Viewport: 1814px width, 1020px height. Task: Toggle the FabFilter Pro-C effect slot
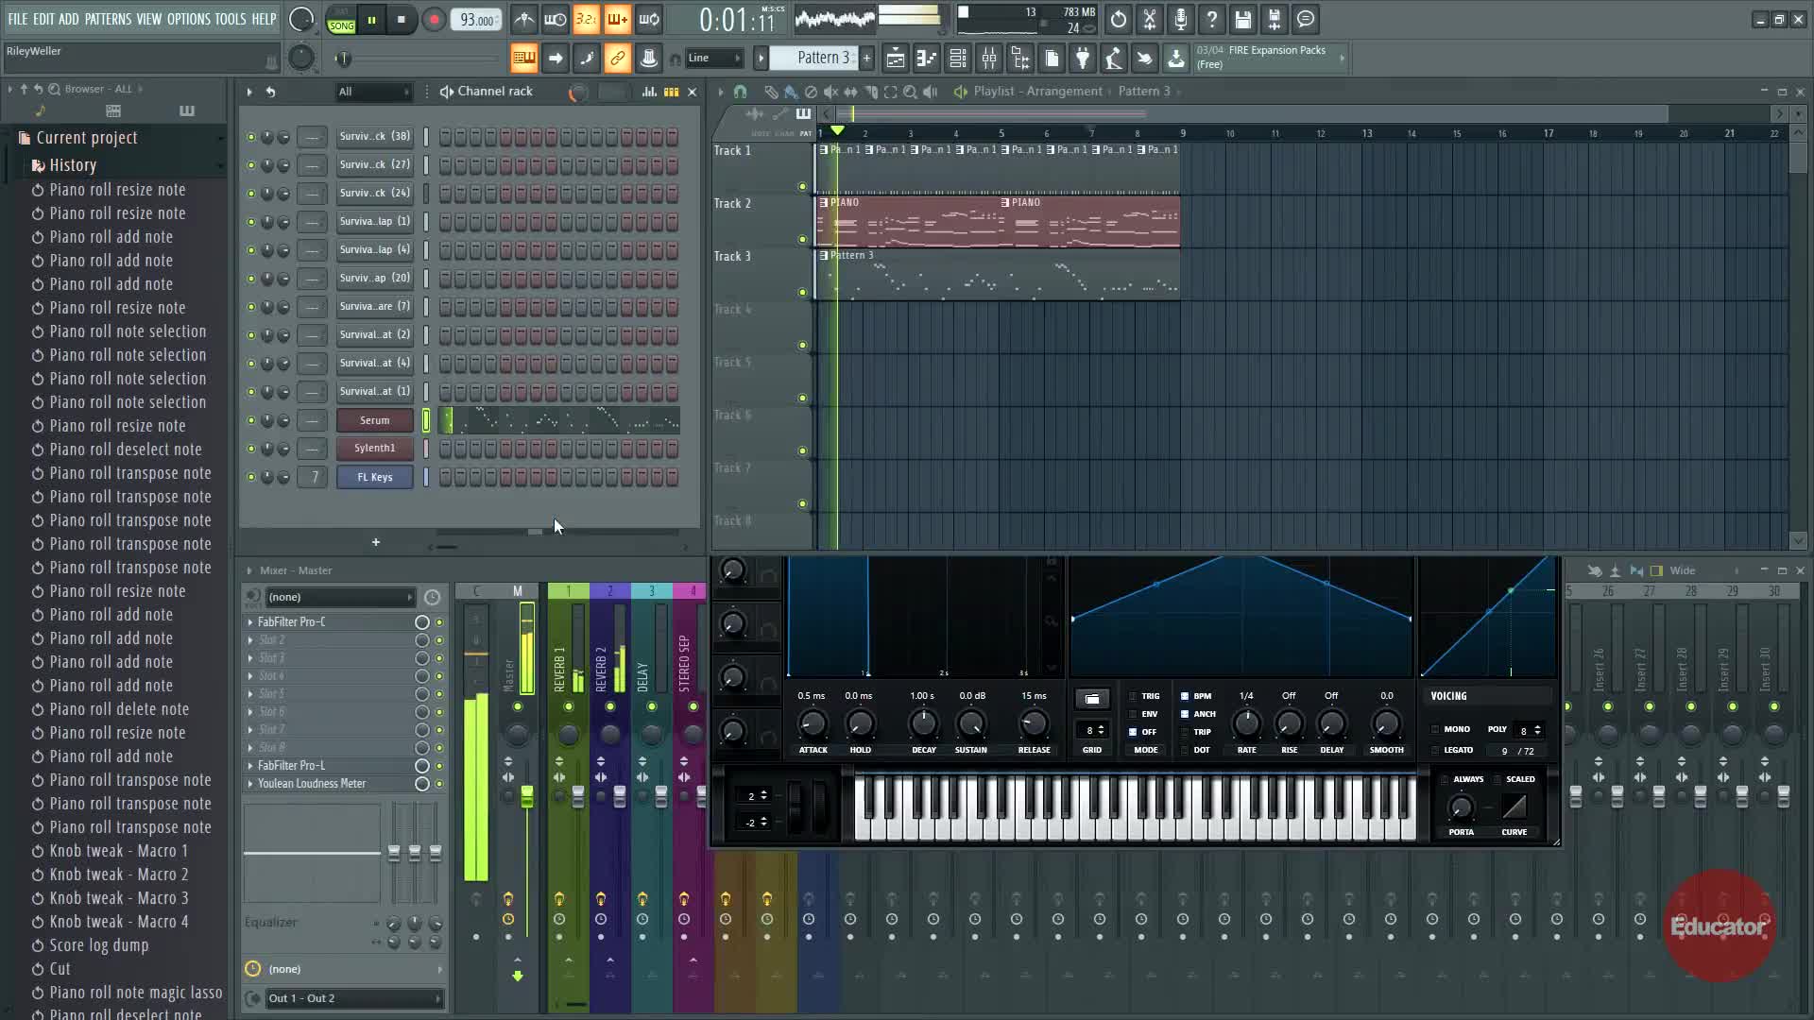pyautogui.click(x=439, y=622)
